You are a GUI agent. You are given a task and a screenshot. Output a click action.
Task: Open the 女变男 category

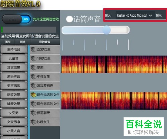pos(14,113)
